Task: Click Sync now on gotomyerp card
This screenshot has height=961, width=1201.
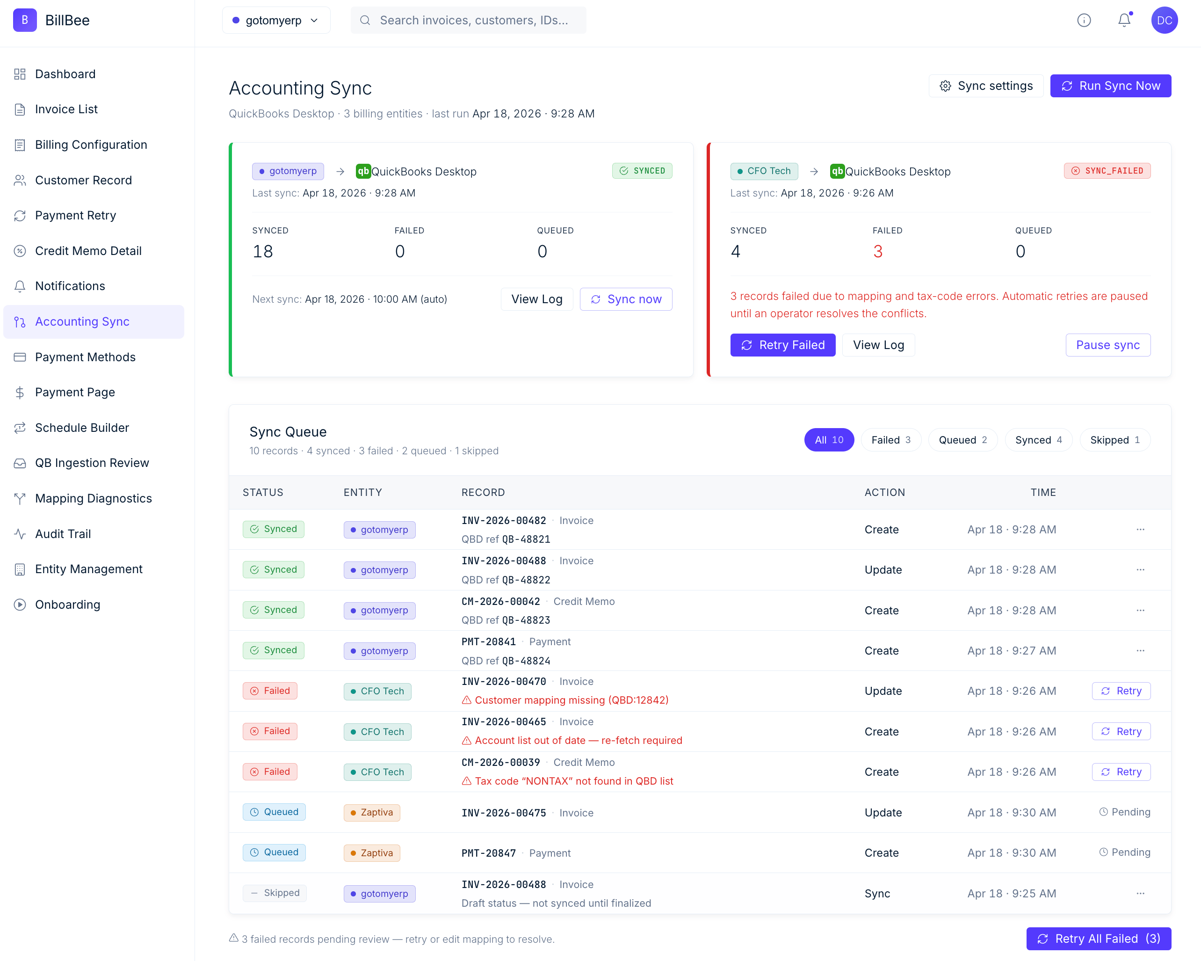Action: (626, 299)
